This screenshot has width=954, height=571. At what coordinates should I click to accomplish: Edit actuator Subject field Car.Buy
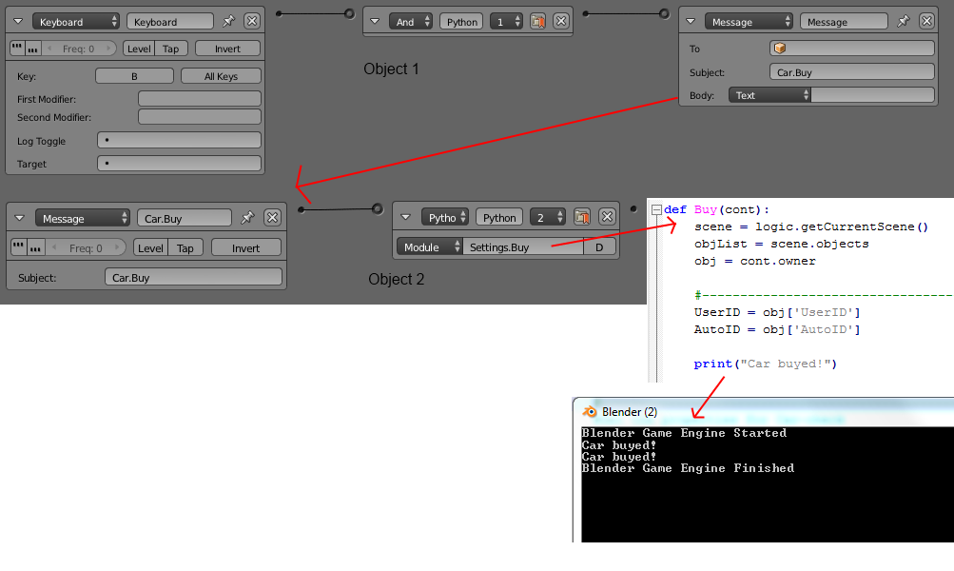[852, 71]
